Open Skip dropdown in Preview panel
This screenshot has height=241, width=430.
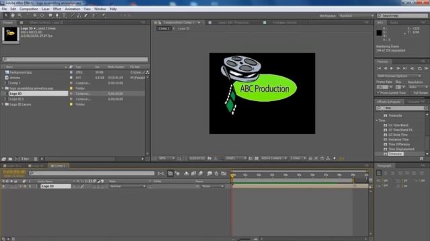pos(404,87)
